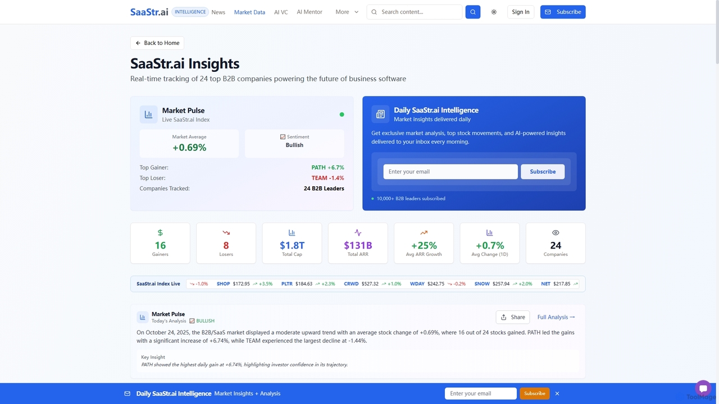Focus the Search content field

point(415,12)
